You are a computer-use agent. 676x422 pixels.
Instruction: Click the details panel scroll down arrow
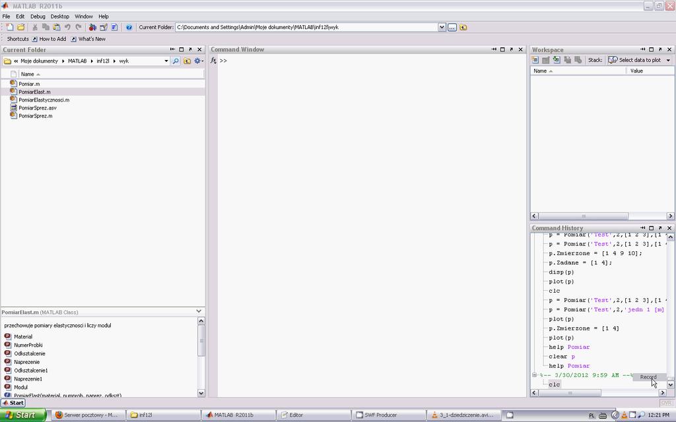click(x=201, y=393)
